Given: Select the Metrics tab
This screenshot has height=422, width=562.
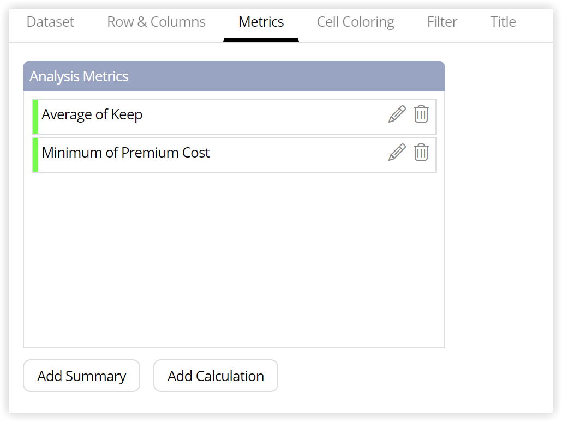Looking at the screenshot, I should coord(261,22).
